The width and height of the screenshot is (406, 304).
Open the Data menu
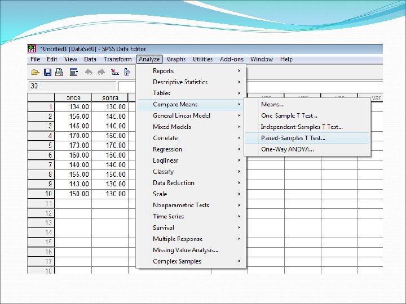pos(90,59)
